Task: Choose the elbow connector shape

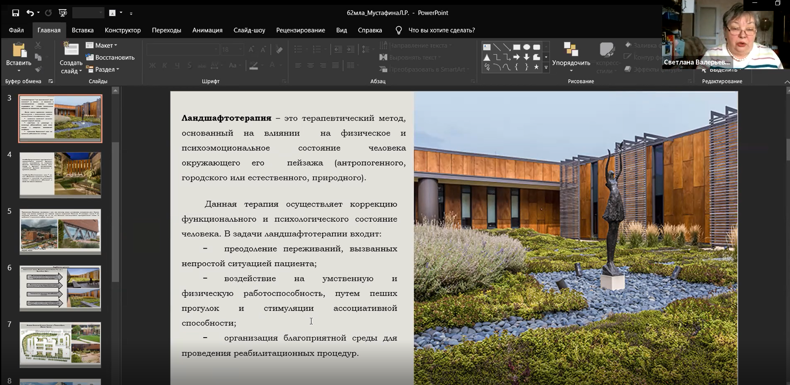Action: click(x=497, y=57)
